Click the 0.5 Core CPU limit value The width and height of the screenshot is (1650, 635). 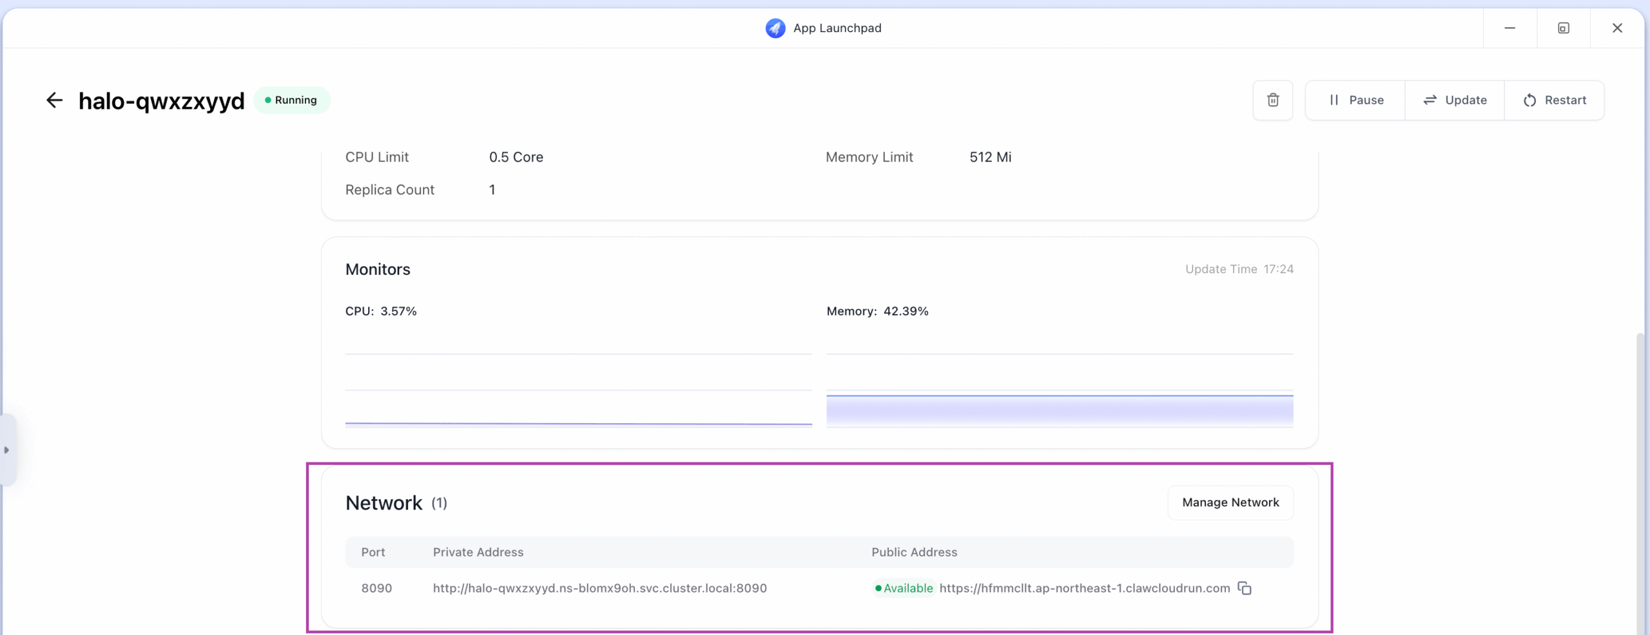coord(516,157)
